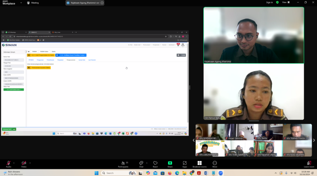Open the Participants panel
Screen dimensions: 317x176
tap(124, 164)
